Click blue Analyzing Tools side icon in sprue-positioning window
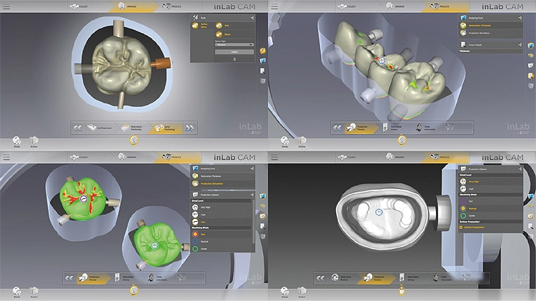The width and height of the screenshot is (536, 301). 262,61
